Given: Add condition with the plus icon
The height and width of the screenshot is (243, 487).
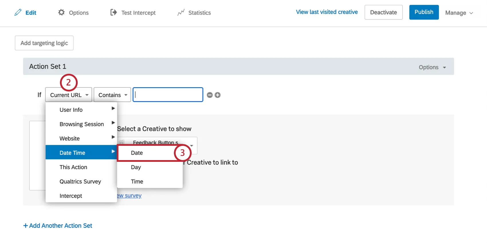Looking at the screenshot, I should coord(218,95).
